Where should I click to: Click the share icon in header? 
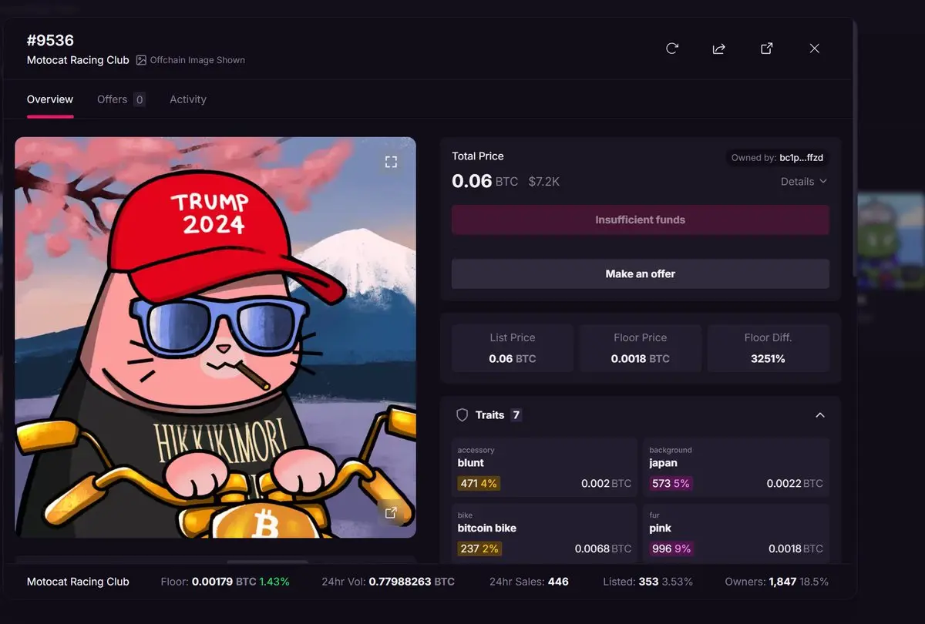pos(719,49)
